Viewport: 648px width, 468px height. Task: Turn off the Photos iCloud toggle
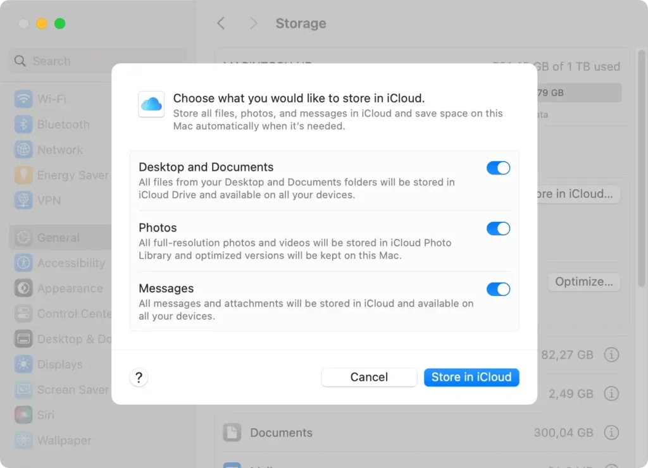(498, 229)
